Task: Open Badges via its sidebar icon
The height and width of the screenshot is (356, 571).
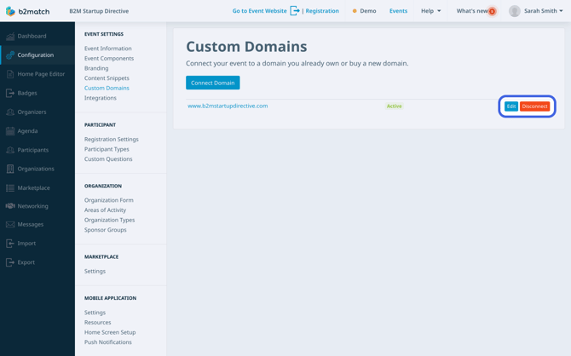Action: pos(10,93)
